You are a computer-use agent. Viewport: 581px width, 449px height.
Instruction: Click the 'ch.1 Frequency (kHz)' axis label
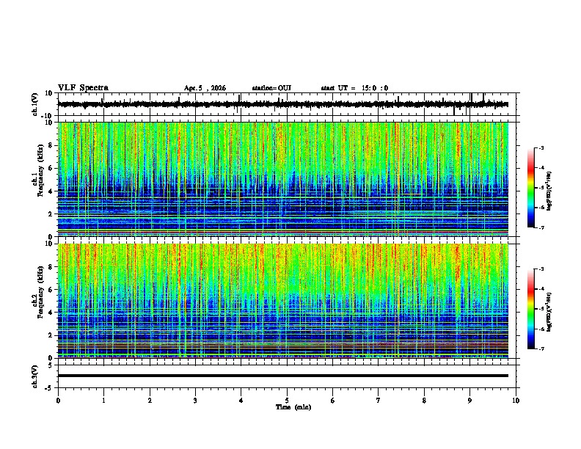point(38,170)
